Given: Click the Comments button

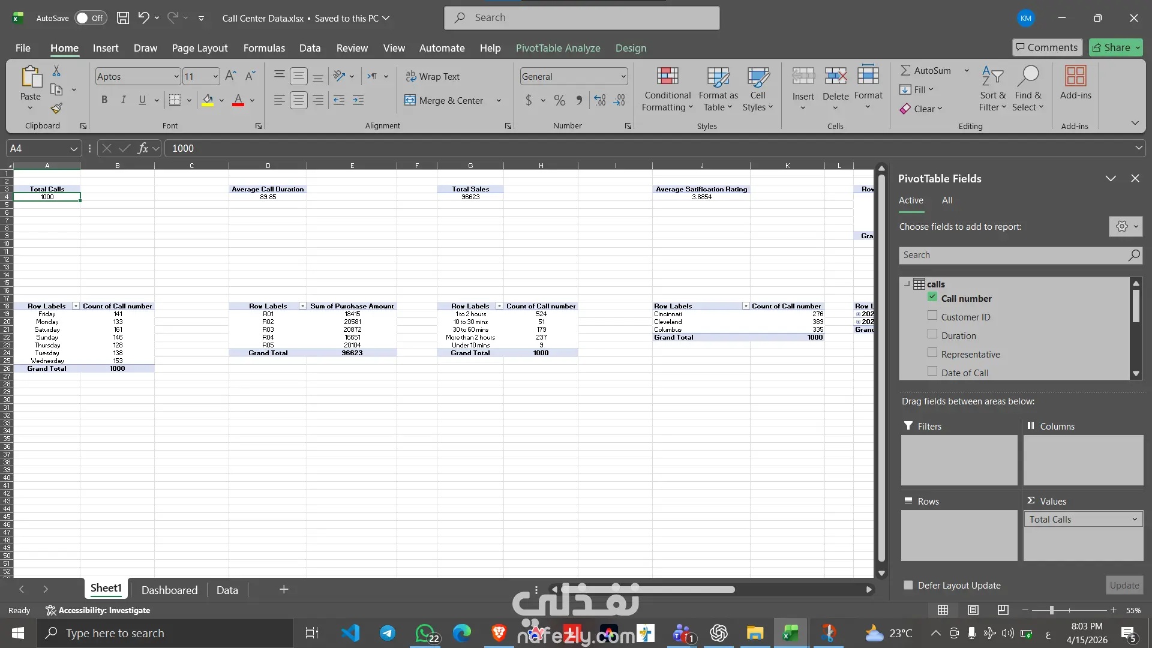Looking at the screenshot, I should tap(1047, 47).
